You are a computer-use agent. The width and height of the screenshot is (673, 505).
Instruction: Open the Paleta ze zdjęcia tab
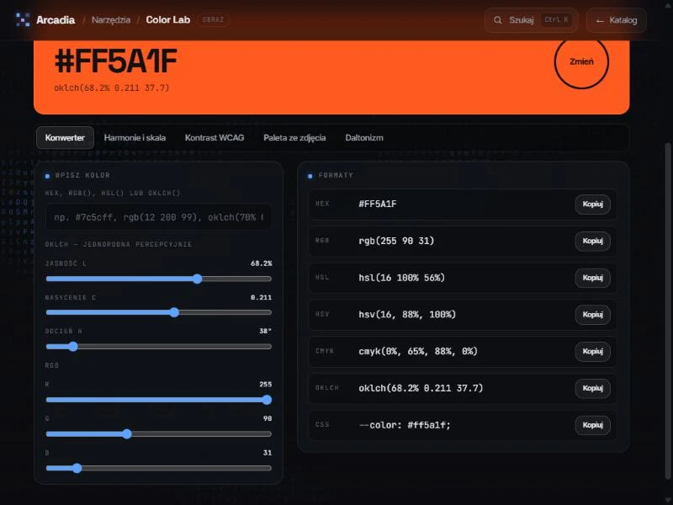point(294,138)
